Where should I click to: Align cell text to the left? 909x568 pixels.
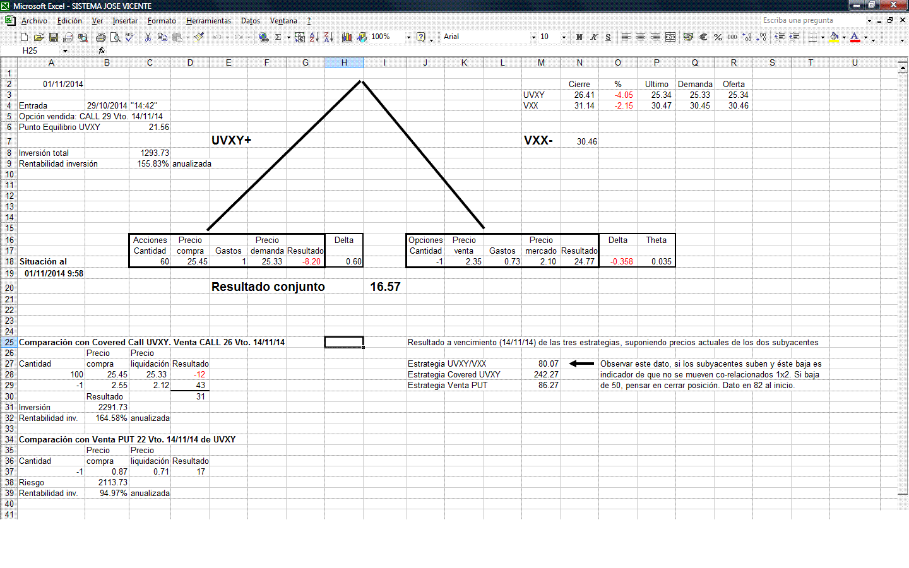[x=626, y=37]
